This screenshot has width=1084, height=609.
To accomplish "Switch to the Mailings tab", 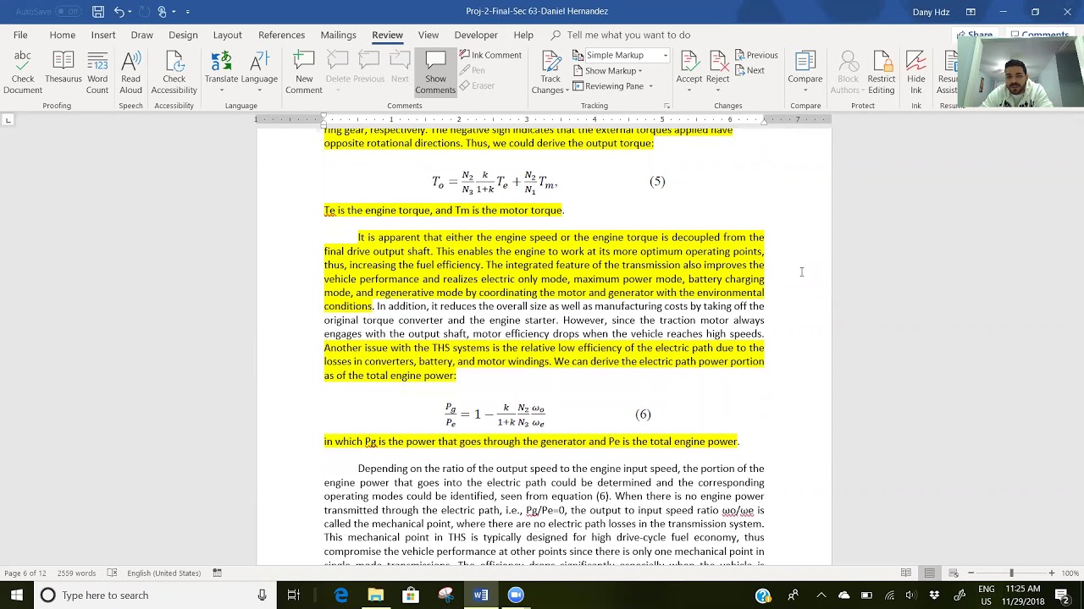I will (x=338, y=35).
